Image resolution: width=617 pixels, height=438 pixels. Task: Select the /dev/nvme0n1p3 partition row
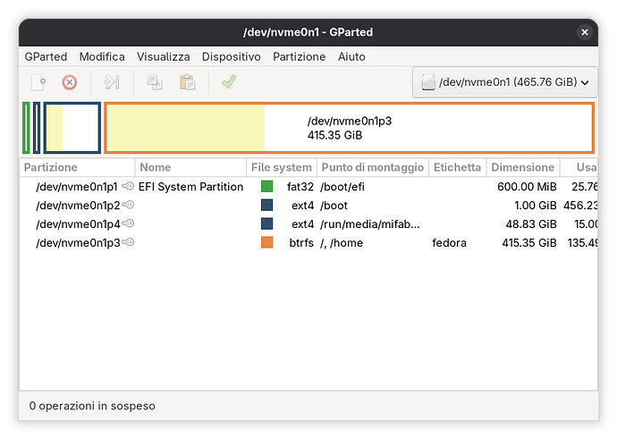coord(308,242)
